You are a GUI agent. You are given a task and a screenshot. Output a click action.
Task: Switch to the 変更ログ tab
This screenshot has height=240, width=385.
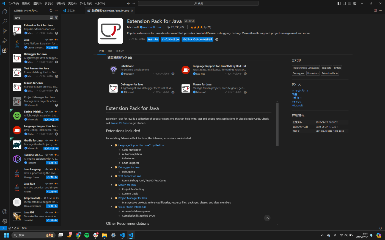(x=120, y=51)
